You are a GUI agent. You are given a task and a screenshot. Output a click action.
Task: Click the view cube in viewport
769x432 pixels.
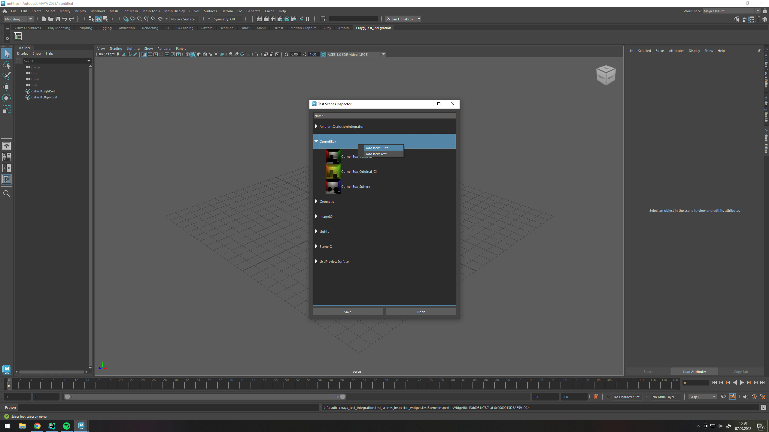point(606,75)
